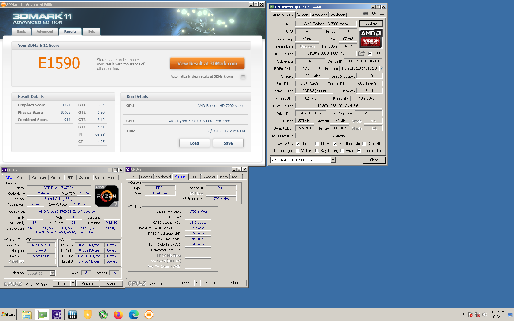514x321 pixels.
Task: Click the Show Desktop icon in the tray
Action: 510,315
